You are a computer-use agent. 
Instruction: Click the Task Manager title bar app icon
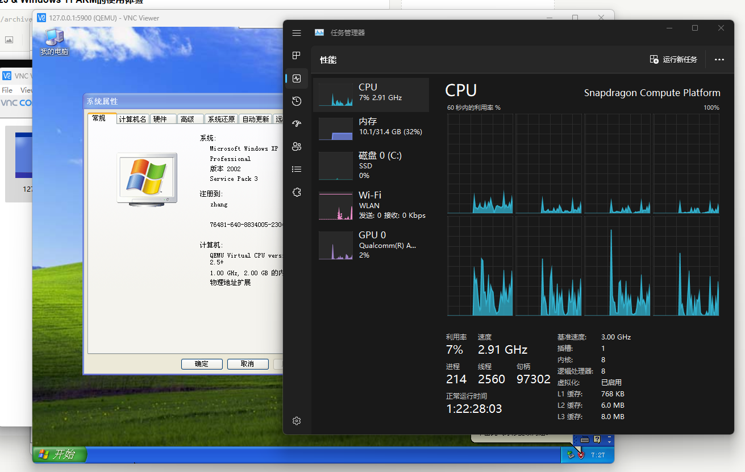[x=319, y=33]
